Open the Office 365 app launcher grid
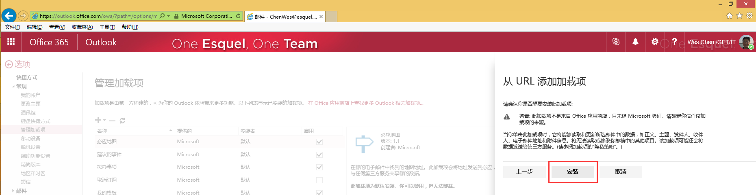This screenshot has width=756, height=195. 11,42
